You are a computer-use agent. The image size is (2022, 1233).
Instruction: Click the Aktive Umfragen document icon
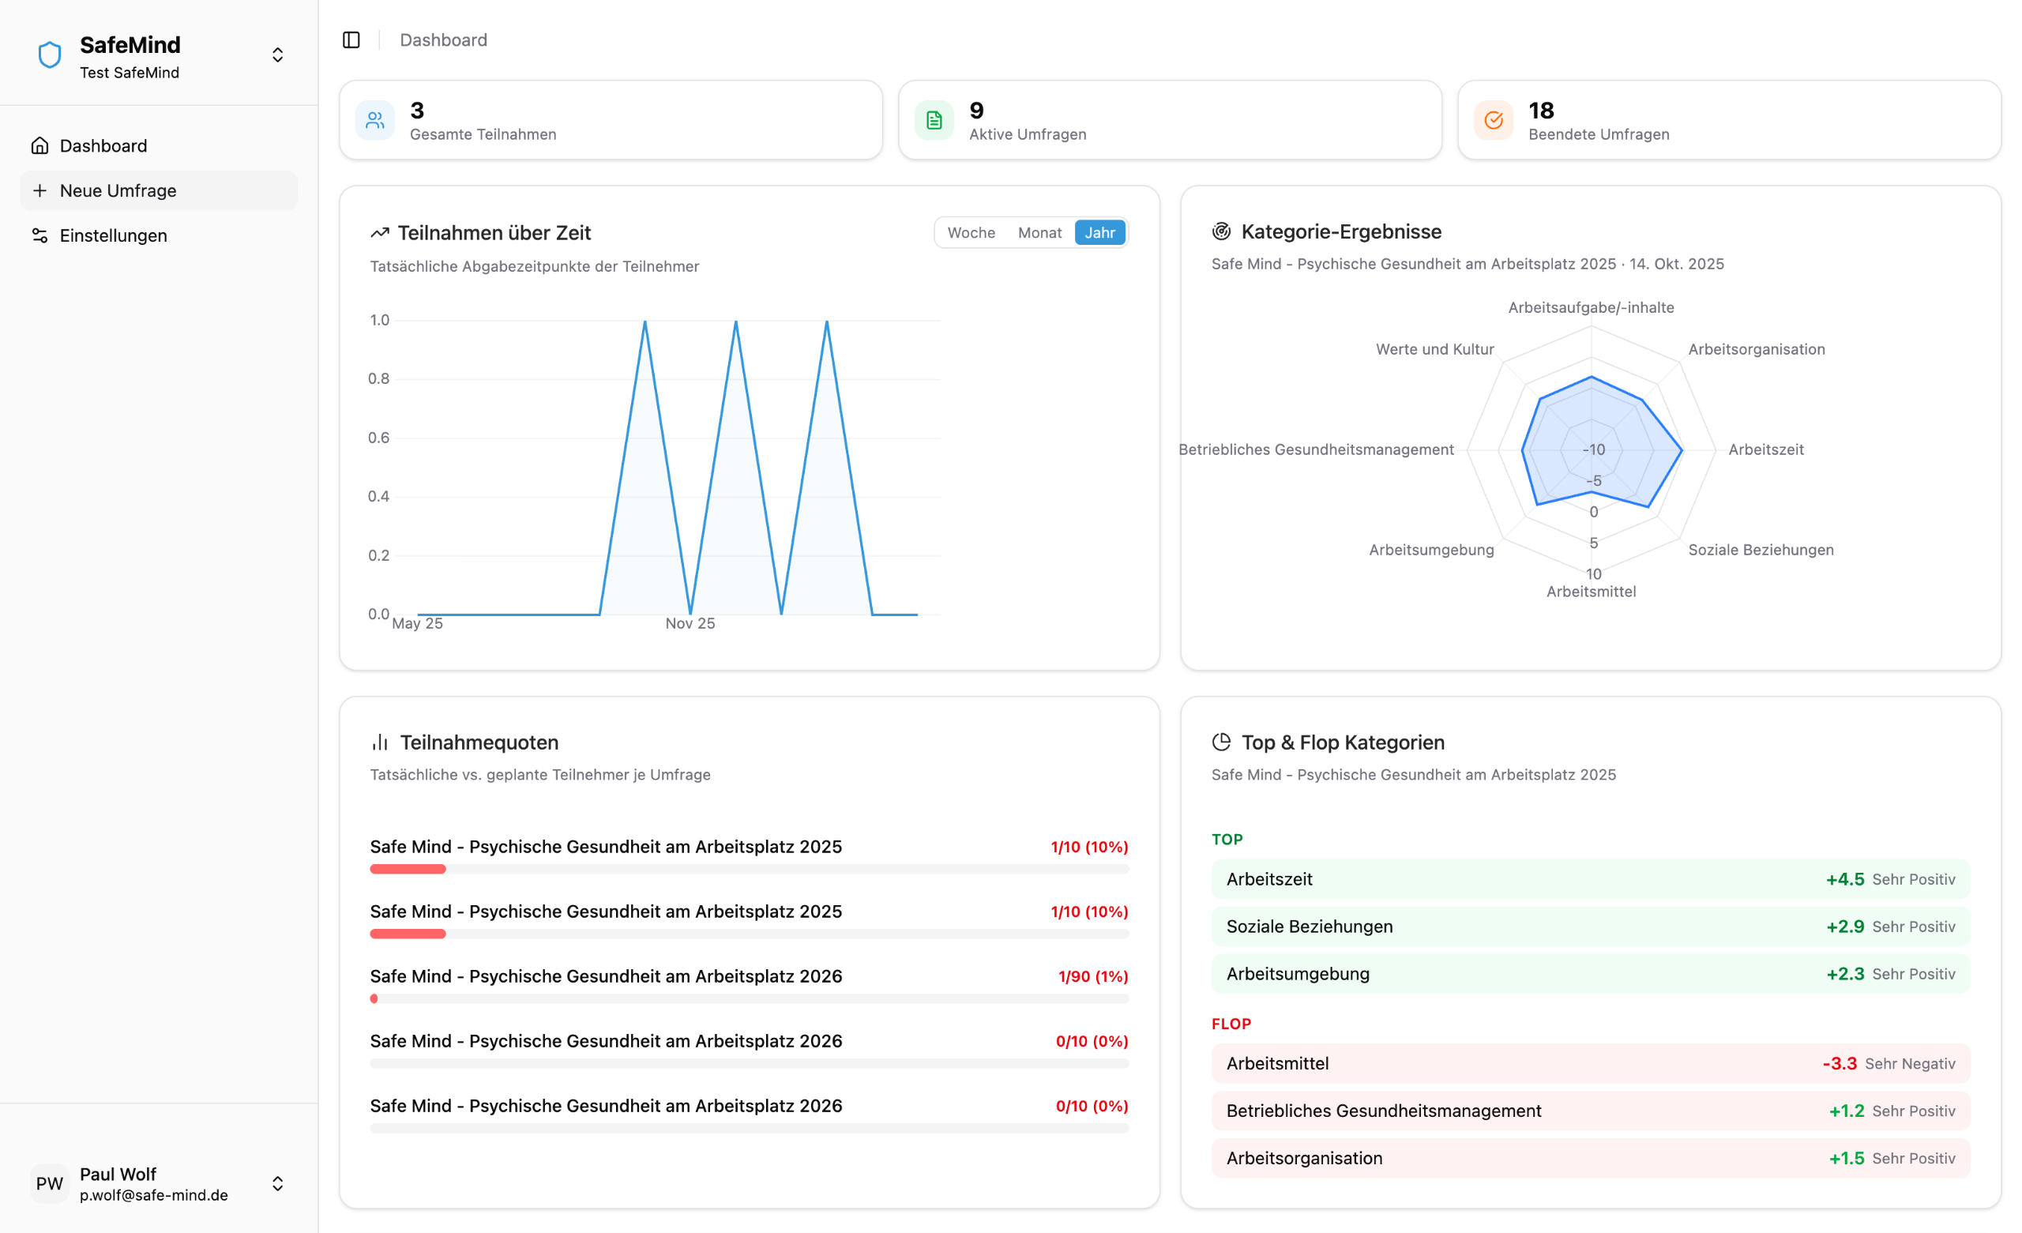(934, 121)
